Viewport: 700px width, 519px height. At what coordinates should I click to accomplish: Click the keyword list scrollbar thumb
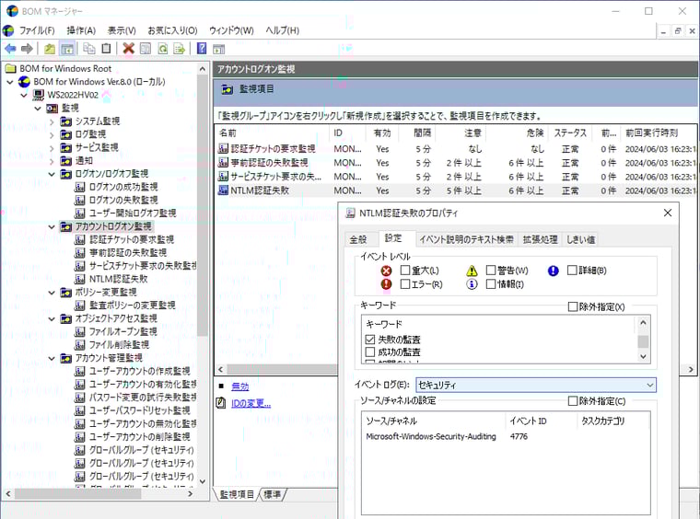[643, 341]
